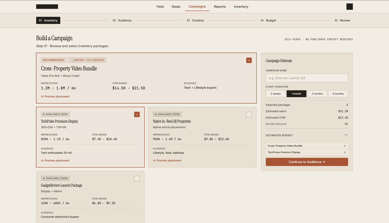Open the Reports tab in the top navigation

click(220, 6)
